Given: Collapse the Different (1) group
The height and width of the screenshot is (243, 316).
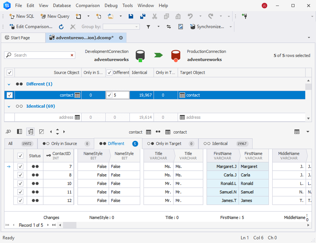Looking at the screenshot, I should tap(9, 84).
